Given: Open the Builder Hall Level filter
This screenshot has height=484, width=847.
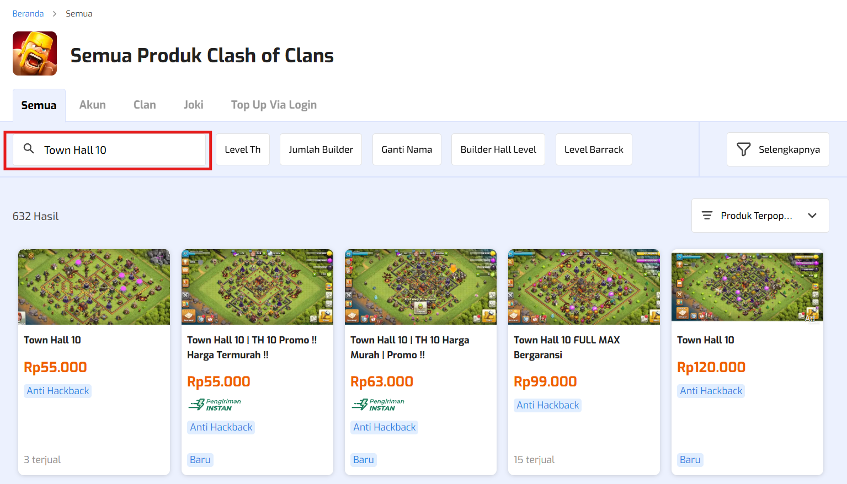Looking at the screenshot, I should [498, 149].
